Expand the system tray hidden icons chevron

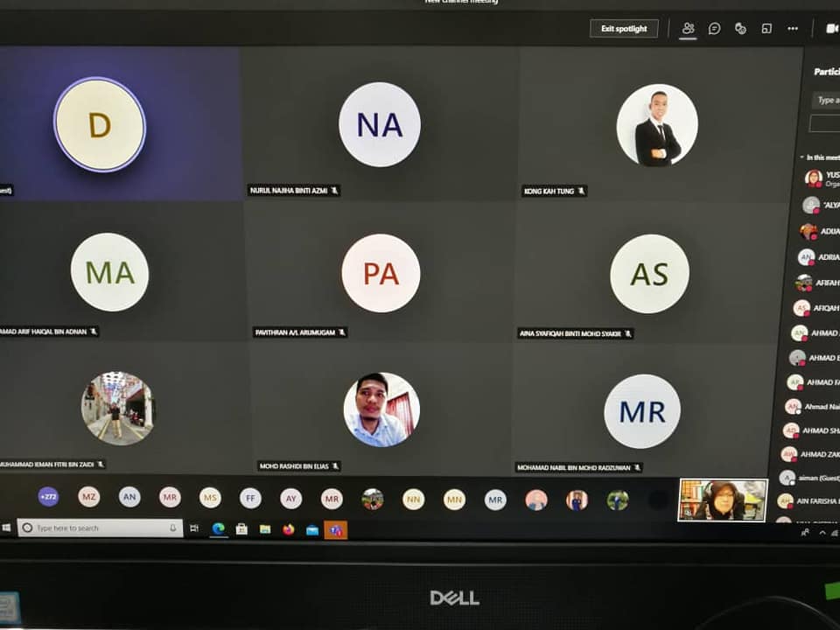[x=822, y=533]
